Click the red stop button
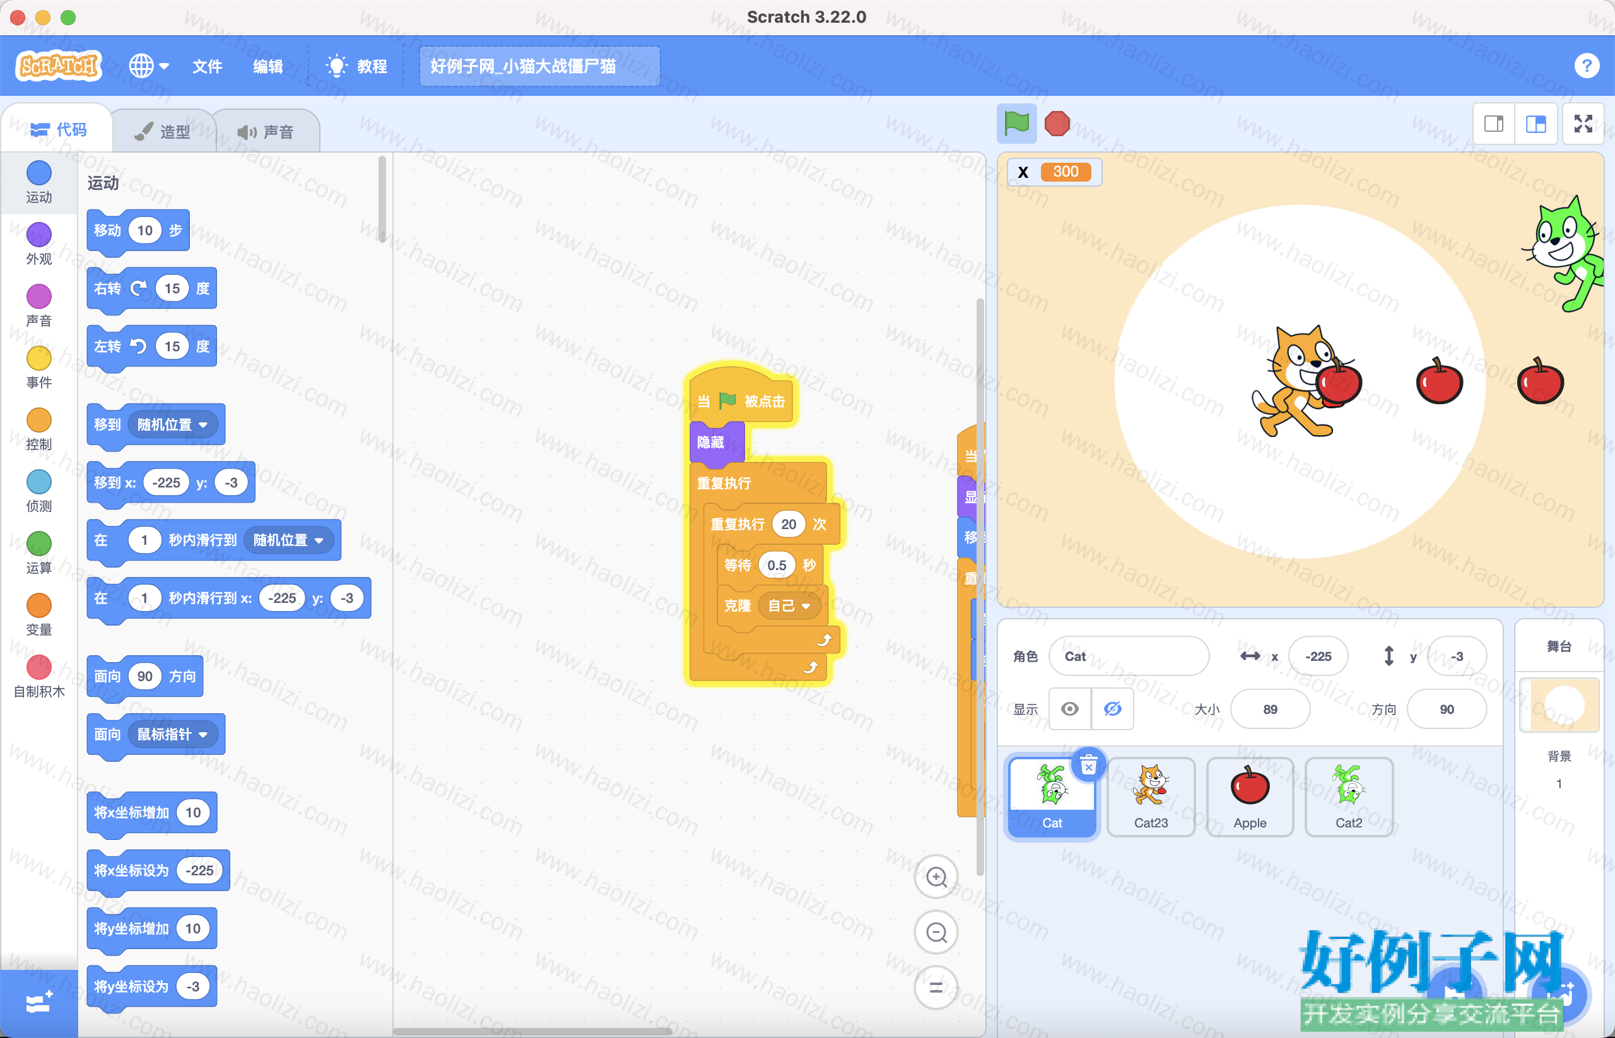The height and width of the screenshot is (1038, 1615). click(x=1057, y=124)
